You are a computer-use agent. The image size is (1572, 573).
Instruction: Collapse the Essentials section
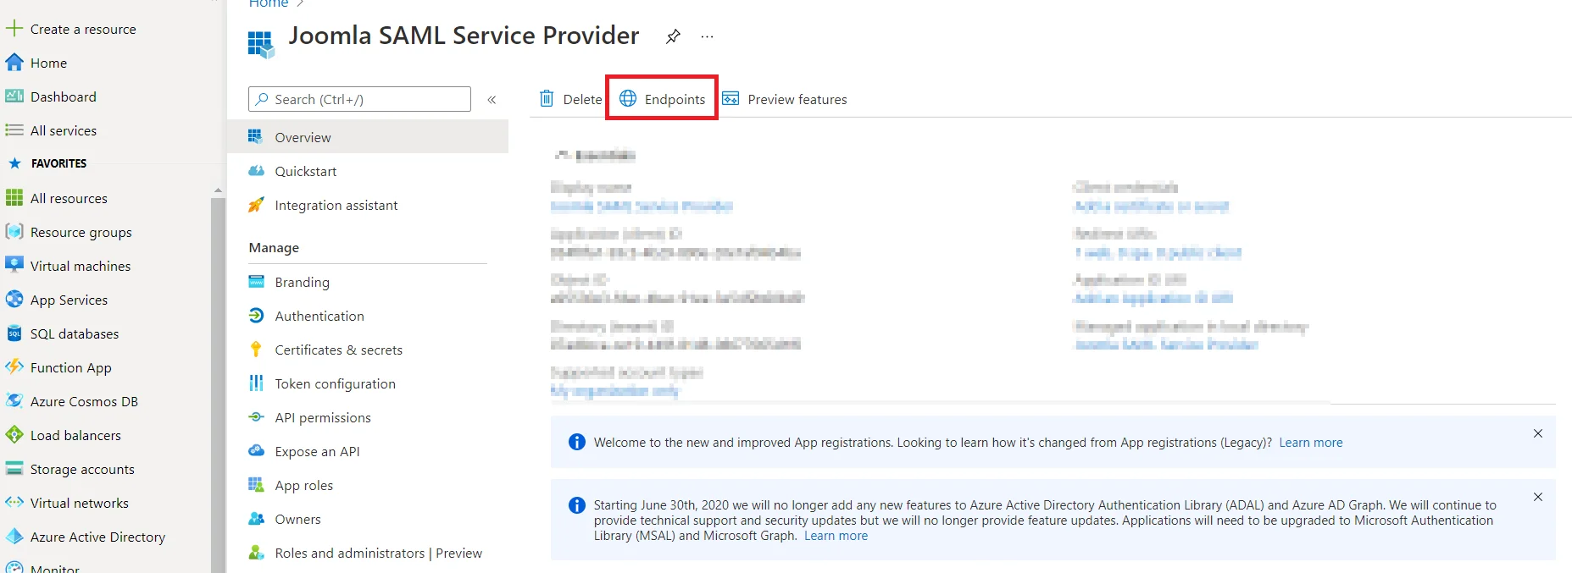(595, 155)
